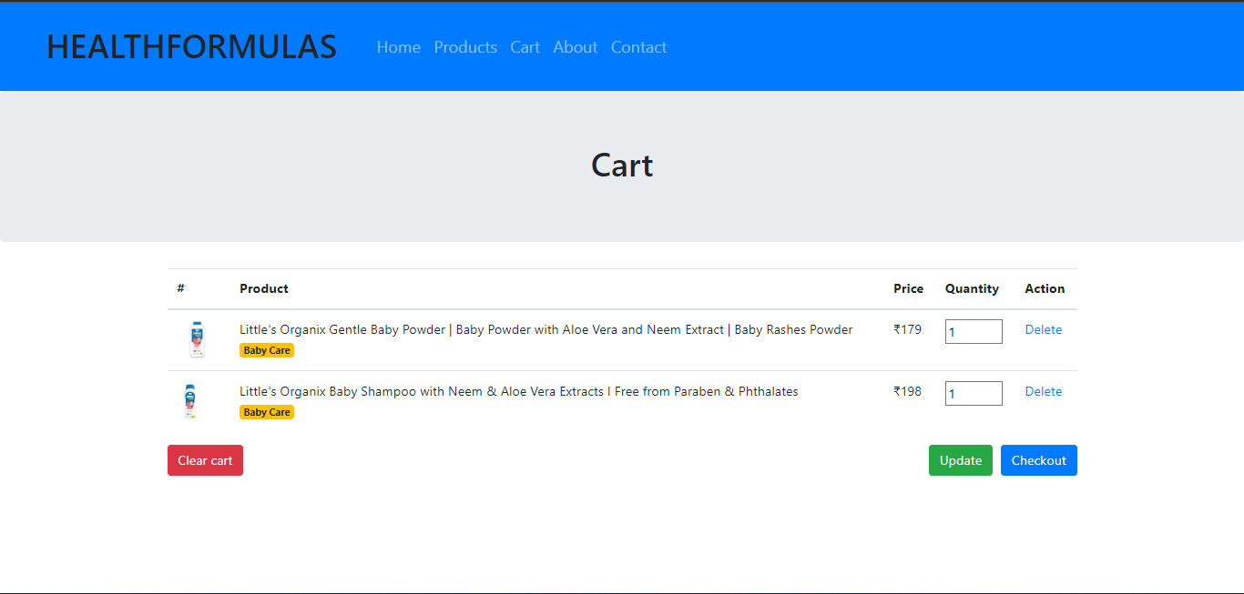This screenshot has height=594, width=1244.
Task: Open the Little's Organix Baby Shampoo product link
Action: [x=518, y=391]
